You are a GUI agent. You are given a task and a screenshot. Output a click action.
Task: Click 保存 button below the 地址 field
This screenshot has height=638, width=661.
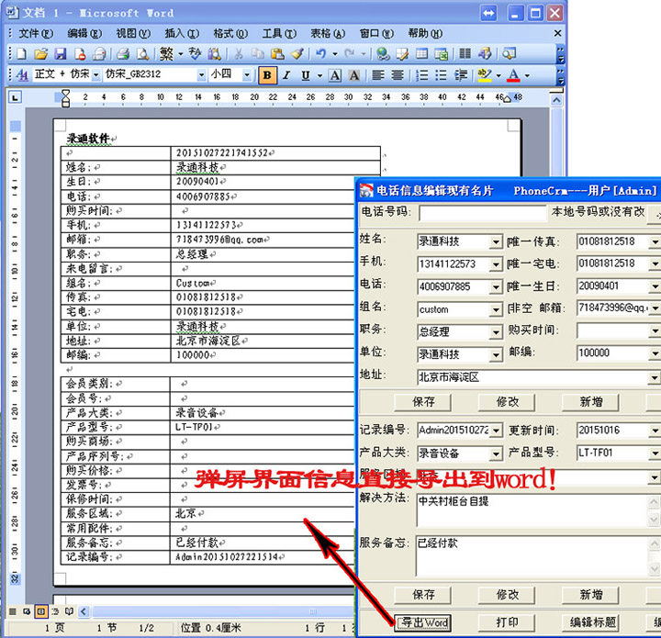(423, 402)
